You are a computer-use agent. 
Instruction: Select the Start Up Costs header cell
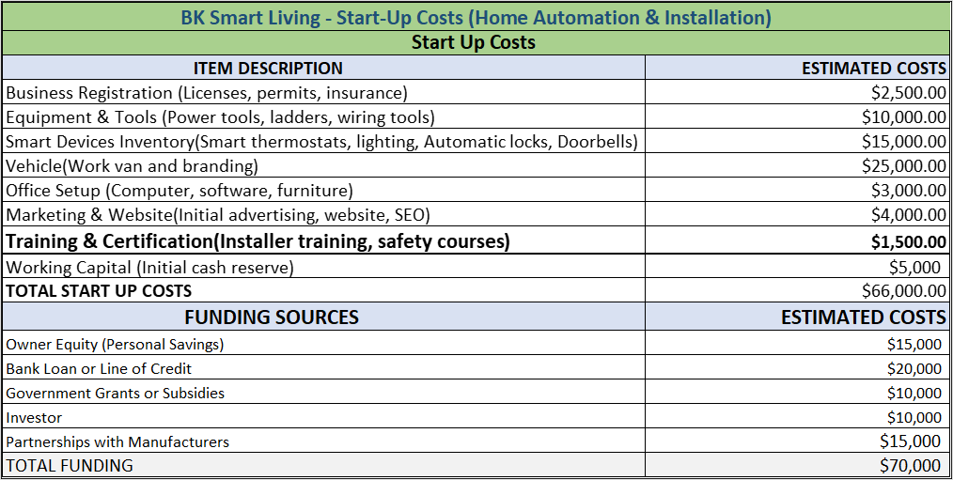click(476, 42)
